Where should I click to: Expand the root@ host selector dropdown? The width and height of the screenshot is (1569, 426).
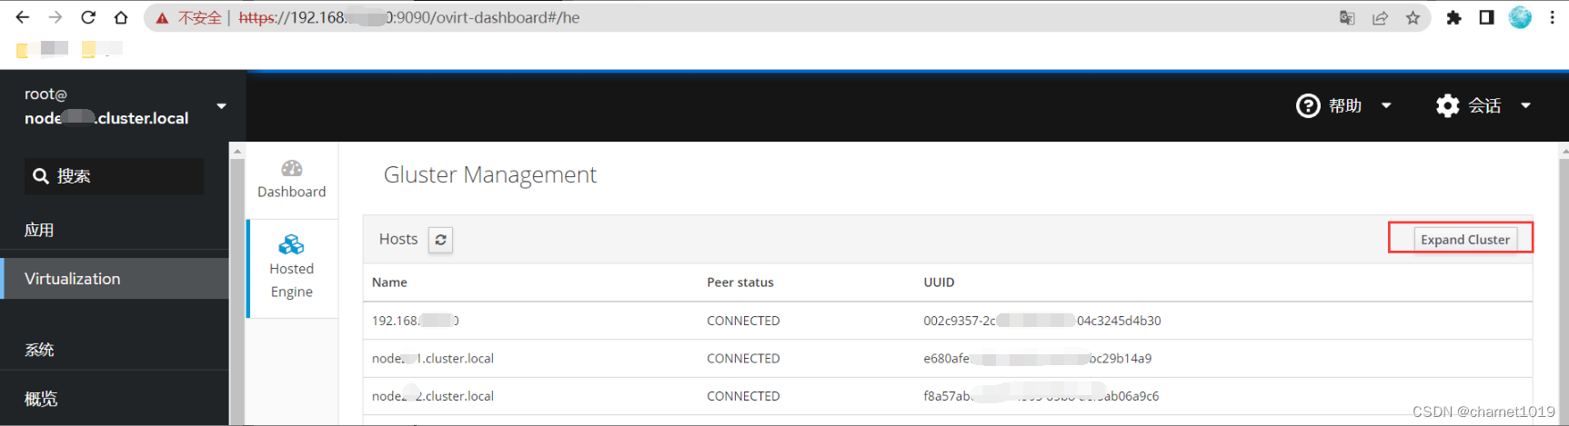coord(221,106)
